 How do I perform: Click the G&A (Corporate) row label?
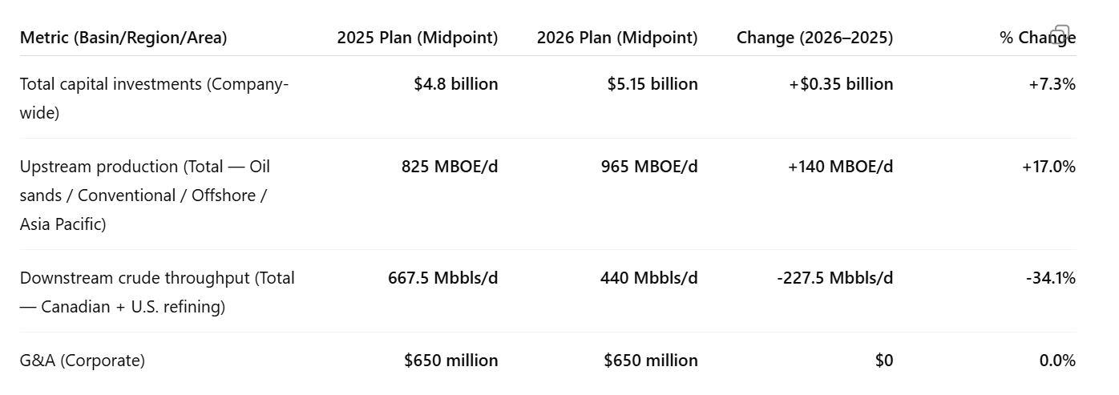coord(83,361)
